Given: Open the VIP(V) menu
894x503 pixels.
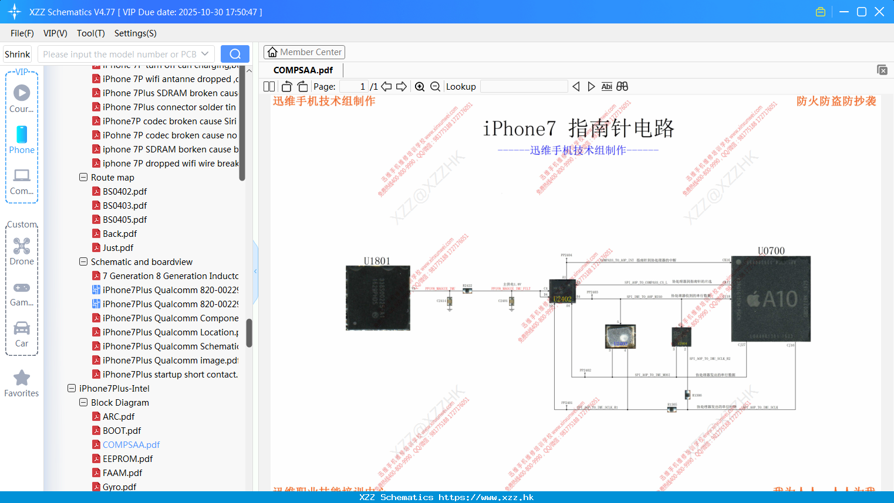Looking at the screenshot, I should click(x=55, y=33).
